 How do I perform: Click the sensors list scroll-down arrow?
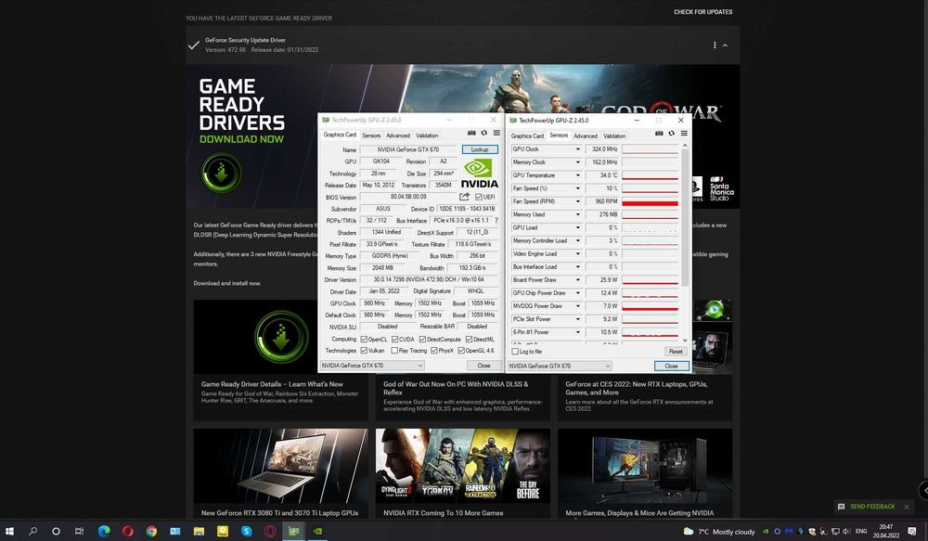click(685, 341)
